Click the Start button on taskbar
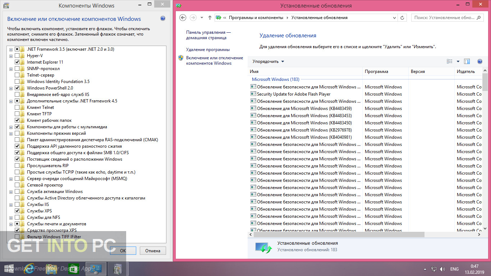The height and width of the screenshot is (276, 491). (x=9, y=269)
